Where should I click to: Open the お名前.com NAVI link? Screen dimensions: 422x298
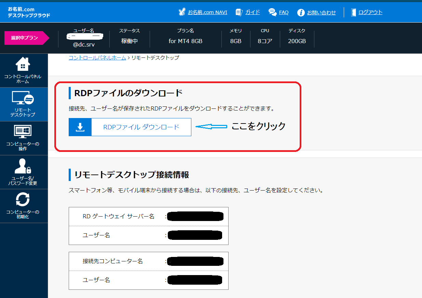tap(207, 12)
